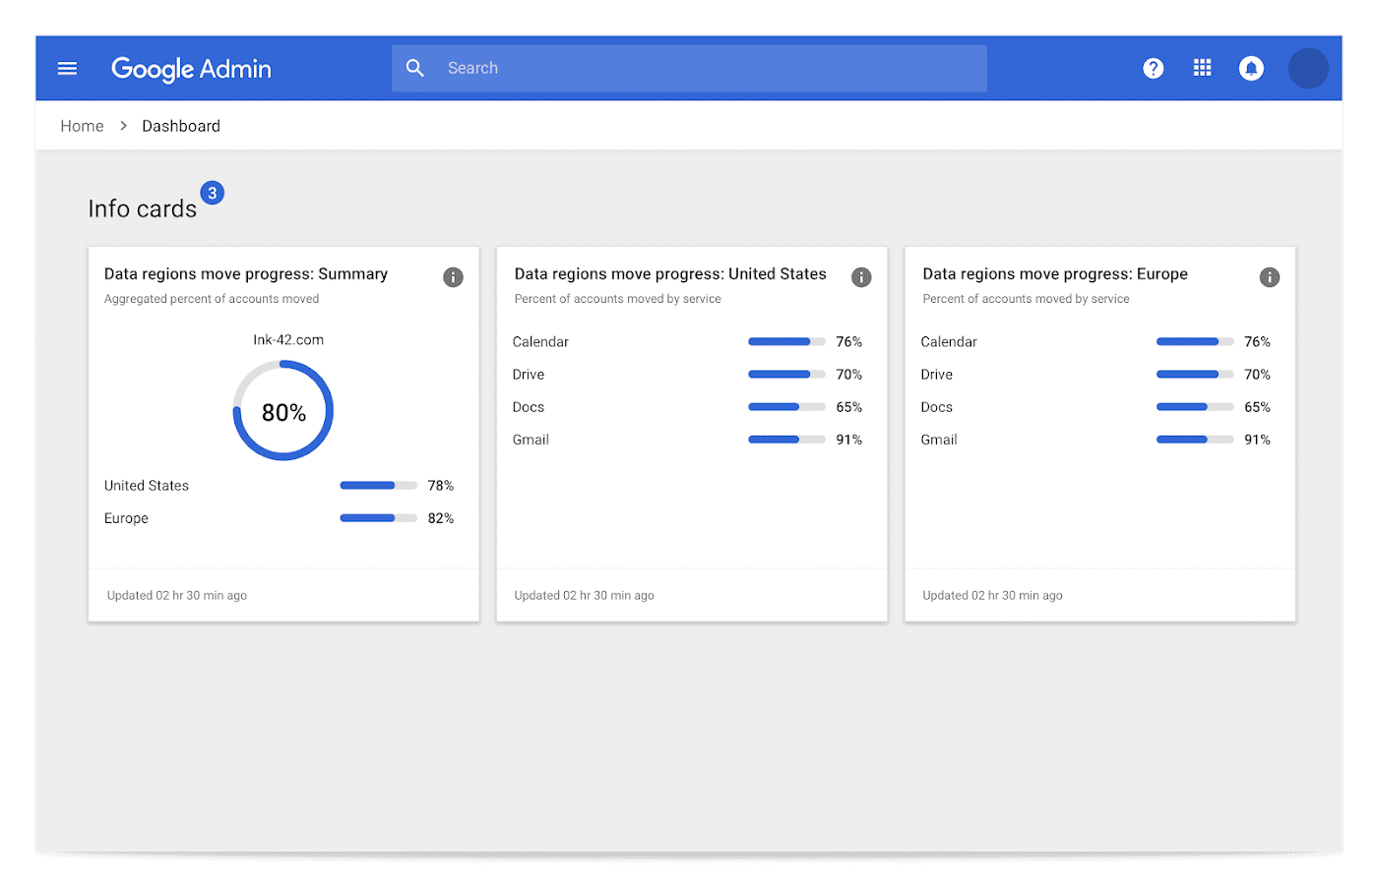Click the United States progress bar
The width and height of the screenshot is (1378, 887).
(379, 485)
